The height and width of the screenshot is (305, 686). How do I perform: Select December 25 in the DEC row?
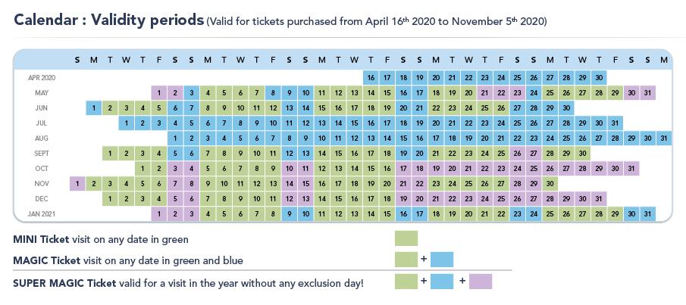pos(501,198)
